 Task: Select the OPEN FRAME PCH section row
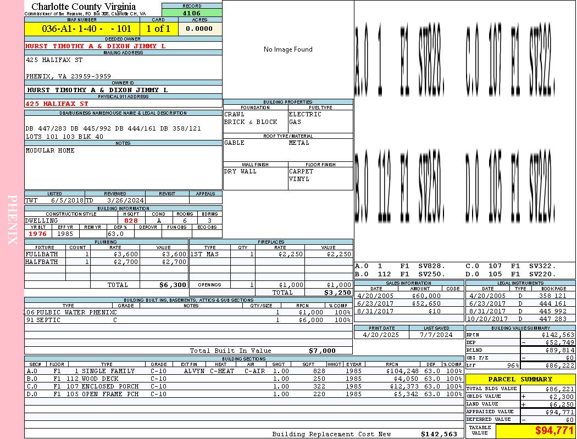(x=245, y=394)
